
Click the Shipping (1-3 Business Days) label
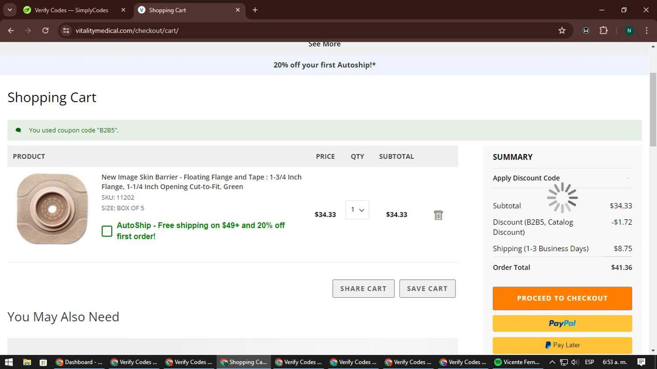click(x=540, y=249)
